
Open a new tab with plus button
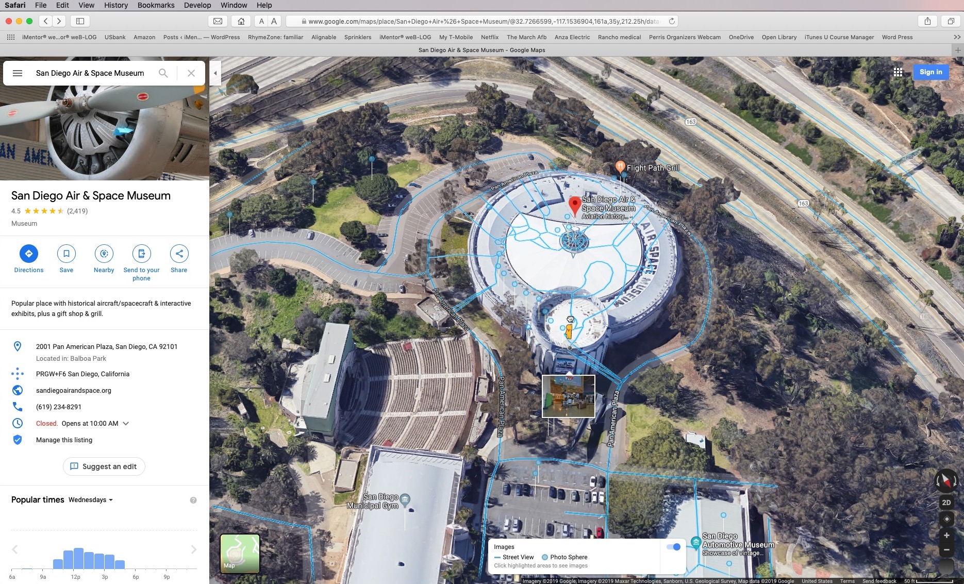[958, 50]
